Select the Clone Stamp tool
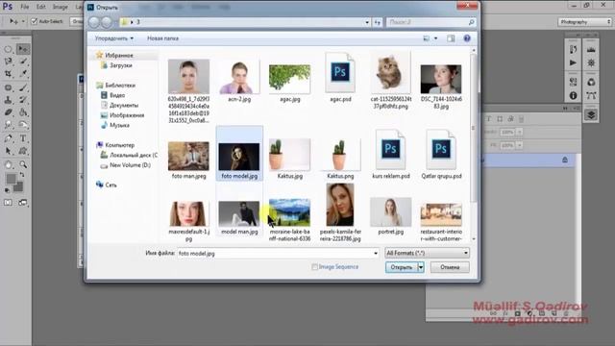615x346 pixels. [x=9, y=100]
